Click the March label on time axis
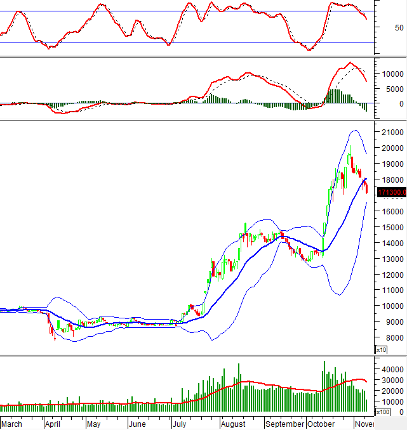The image size is (407, 430). pyautogui.click(x=11, y=424)
